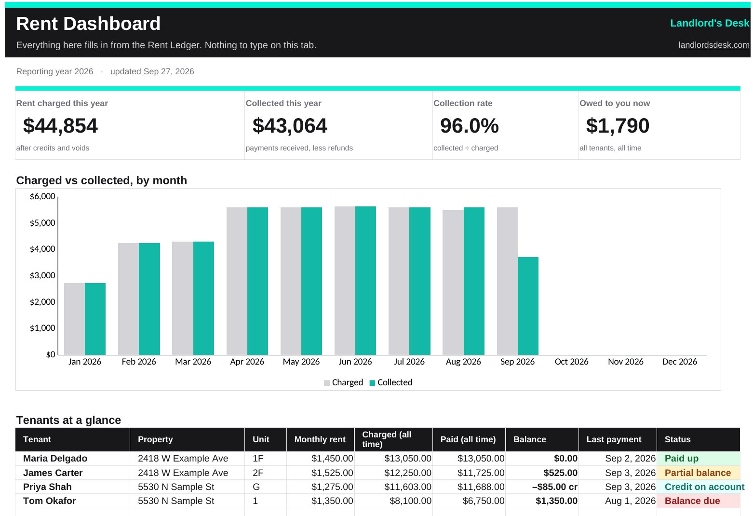Select unit 2F cell
753x516 pixels.
266,473
